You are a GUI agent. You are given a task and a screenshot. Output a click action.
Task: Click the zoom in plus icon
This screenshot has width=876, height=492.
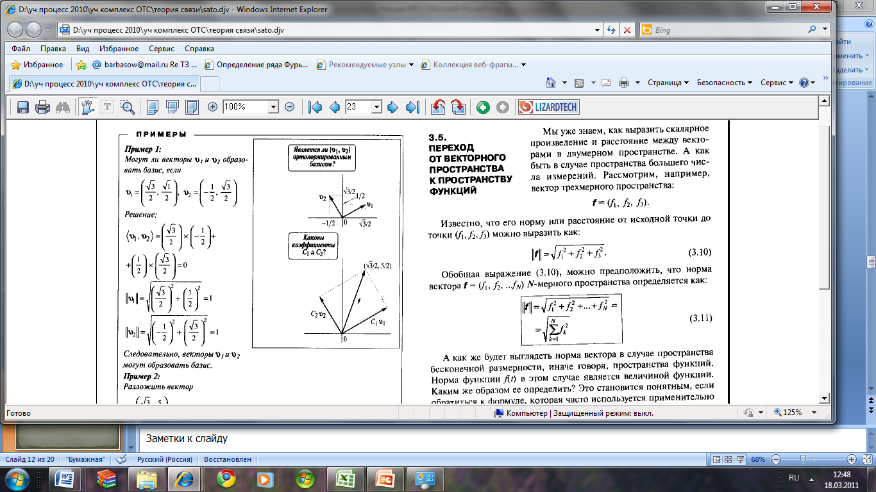[213, 107]
